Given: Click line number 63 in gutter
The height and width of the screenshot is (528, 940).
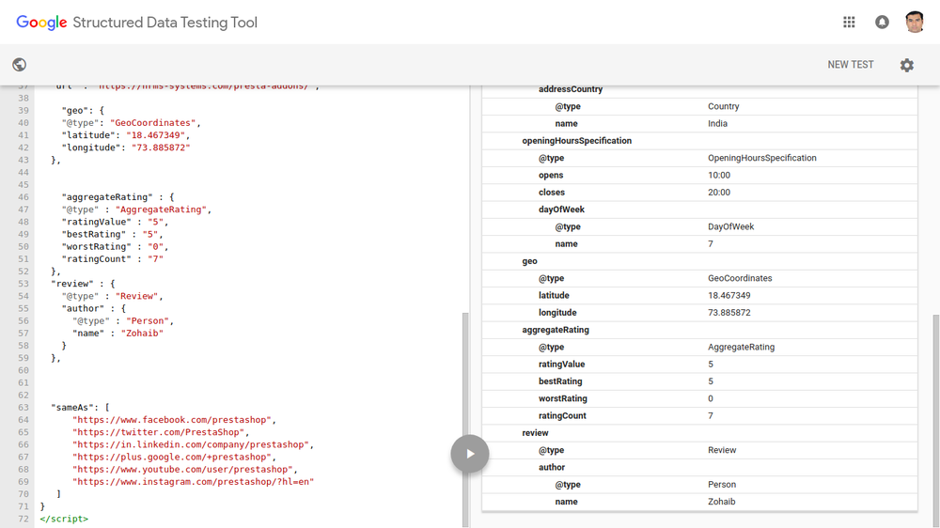Looking at the screenshot, I should point(23,408).
